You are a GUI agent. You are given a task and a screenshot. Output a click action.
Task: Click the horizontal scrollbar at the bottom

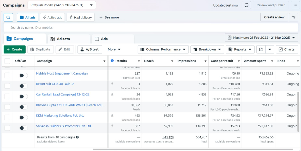click(193, 149)
